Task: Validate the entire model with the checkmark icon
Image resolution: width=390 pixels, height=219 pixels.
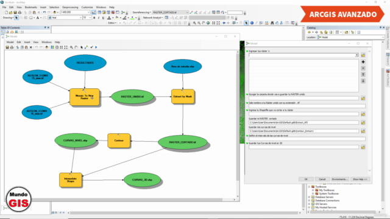Action: coord(92,47)
